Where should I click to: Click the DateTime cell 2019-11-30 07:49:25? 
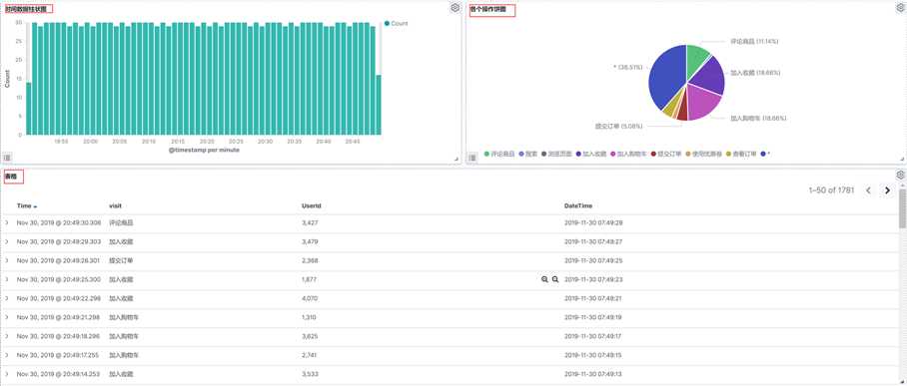pyautogui.click(x=593, y=260)
